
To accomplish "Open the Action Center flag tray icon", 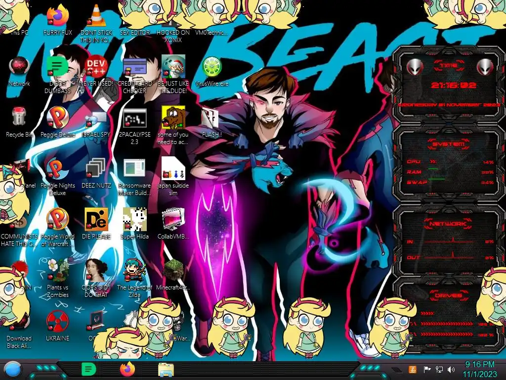I will [x=426, y=369].
